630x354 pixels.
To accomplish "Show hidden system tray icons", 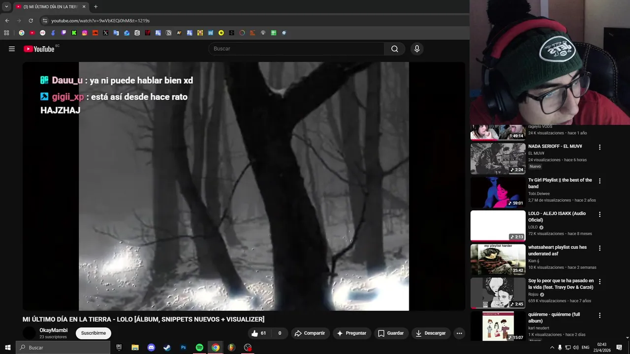I will [x=552, y=348].
